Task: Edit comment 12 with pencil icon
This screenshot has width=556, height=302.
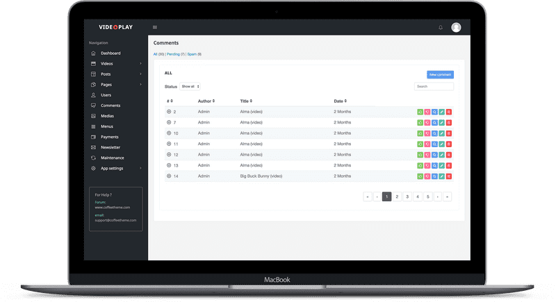Action: [441, 155]
